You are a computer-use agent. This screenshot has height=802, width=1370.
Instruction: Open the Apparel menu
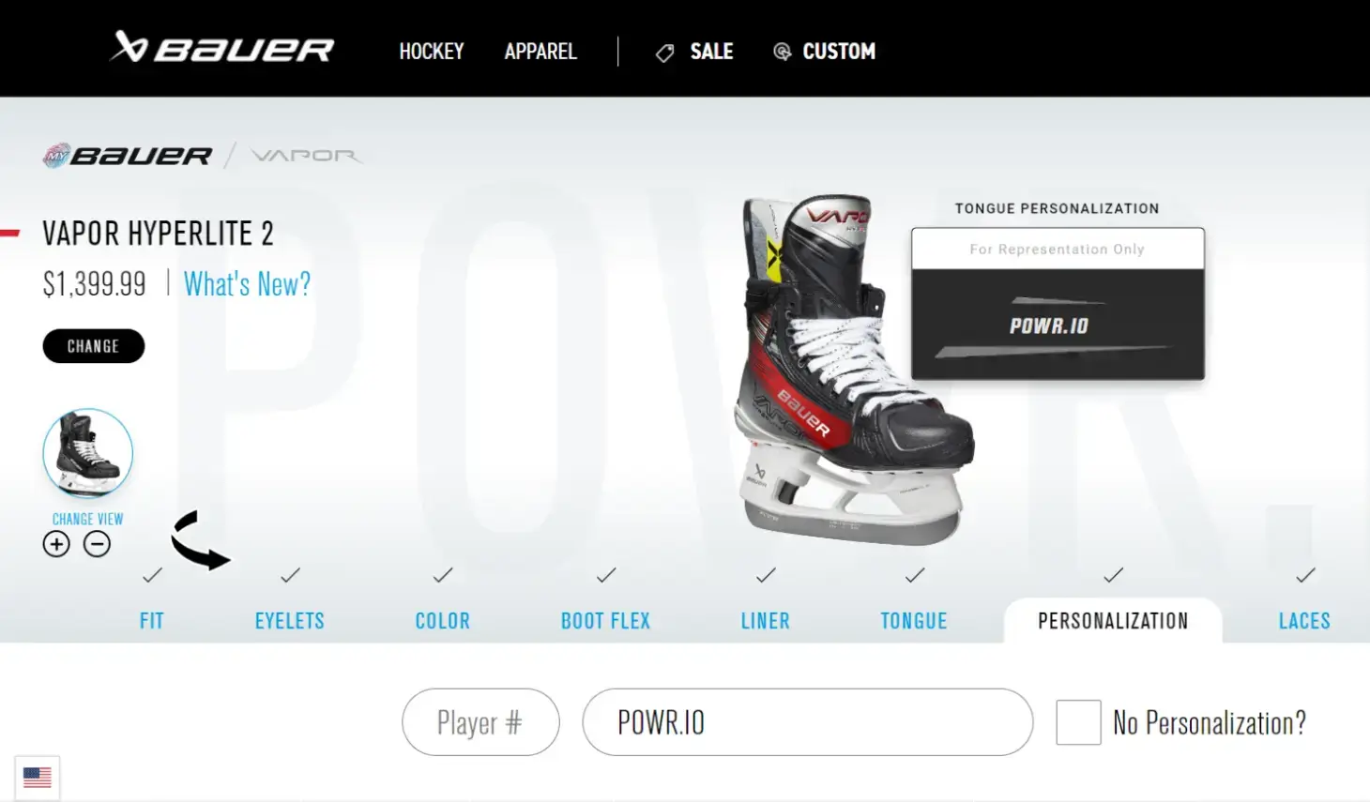[x=540, y=52]
